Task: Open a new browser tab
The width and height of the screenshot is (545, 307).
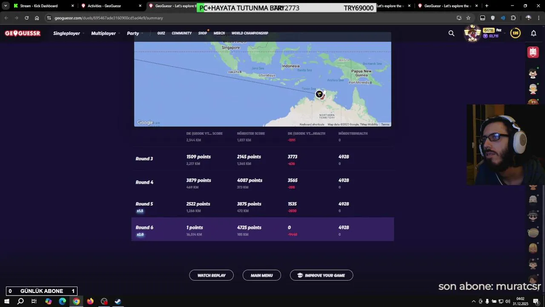Action: 487,6
